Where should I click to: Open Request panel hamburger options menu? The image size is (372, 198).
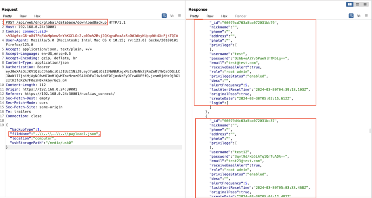coord(179,16)
